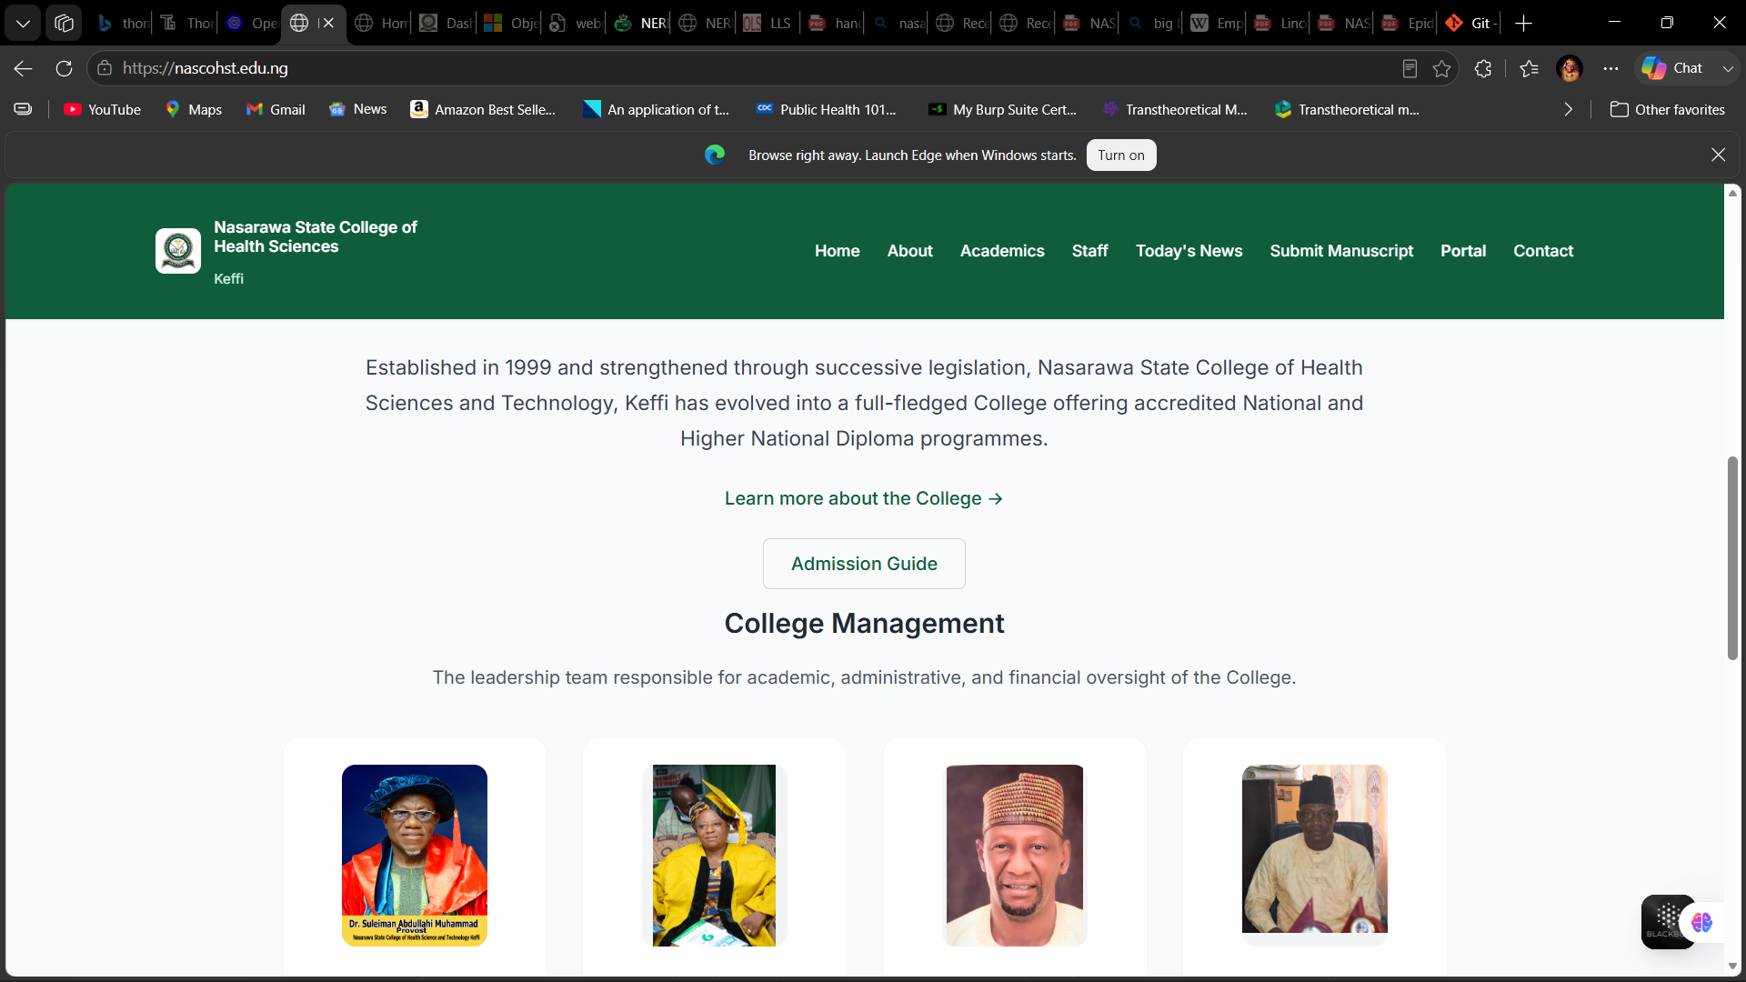Turn on Edge launch at Windows startup
Screen dimensions: 1746x982
(1121, 155)
